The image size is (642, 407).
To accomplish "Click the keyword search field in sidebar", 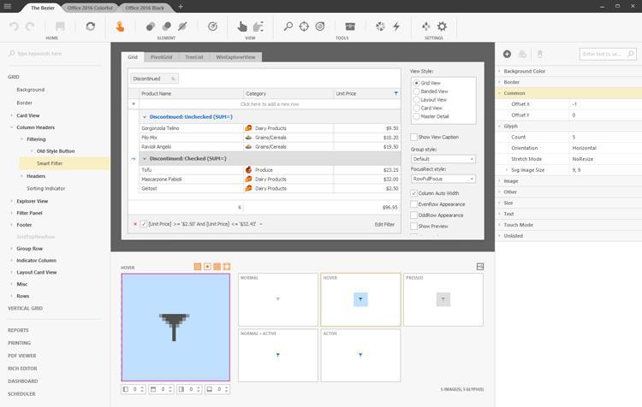I will (x=53, y=54).
